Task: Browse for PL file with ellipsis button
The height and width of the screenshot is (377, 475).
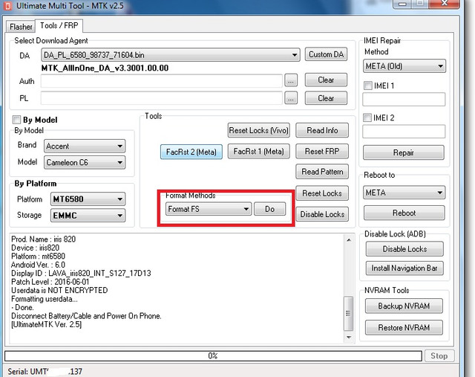Action: (291, 98)
